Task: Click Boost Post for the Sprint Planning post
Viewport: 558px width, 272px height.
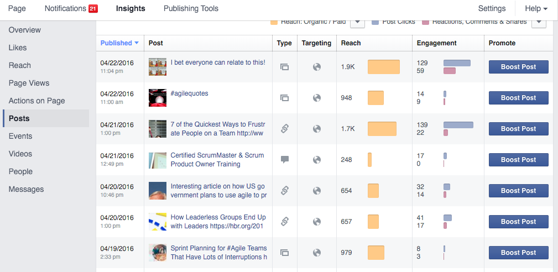Action: [x=518, y=253]
